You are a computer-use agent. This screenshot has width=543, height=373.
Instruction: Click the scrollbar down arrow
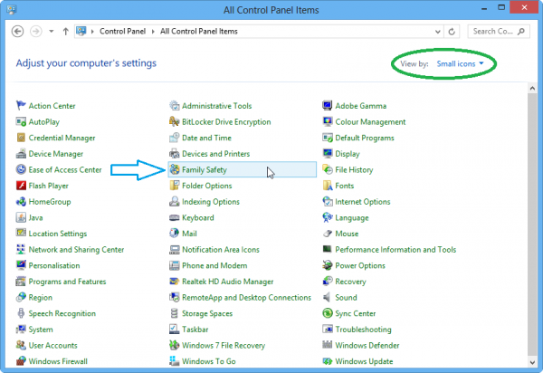(532, 362)
